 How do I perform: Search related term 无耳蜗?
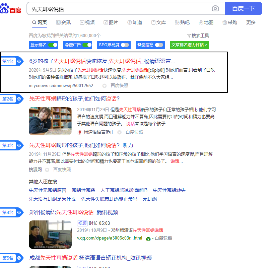(x=150, y=199)
